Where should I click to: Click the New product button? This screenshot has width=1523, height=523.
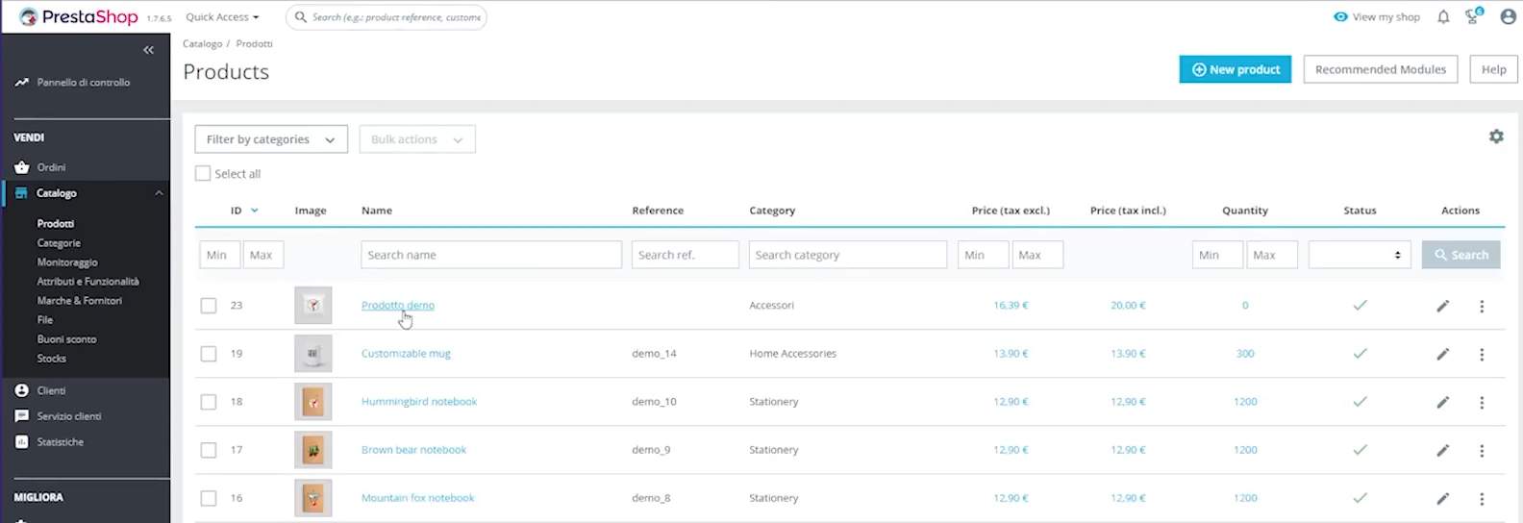pos(1235,69)
